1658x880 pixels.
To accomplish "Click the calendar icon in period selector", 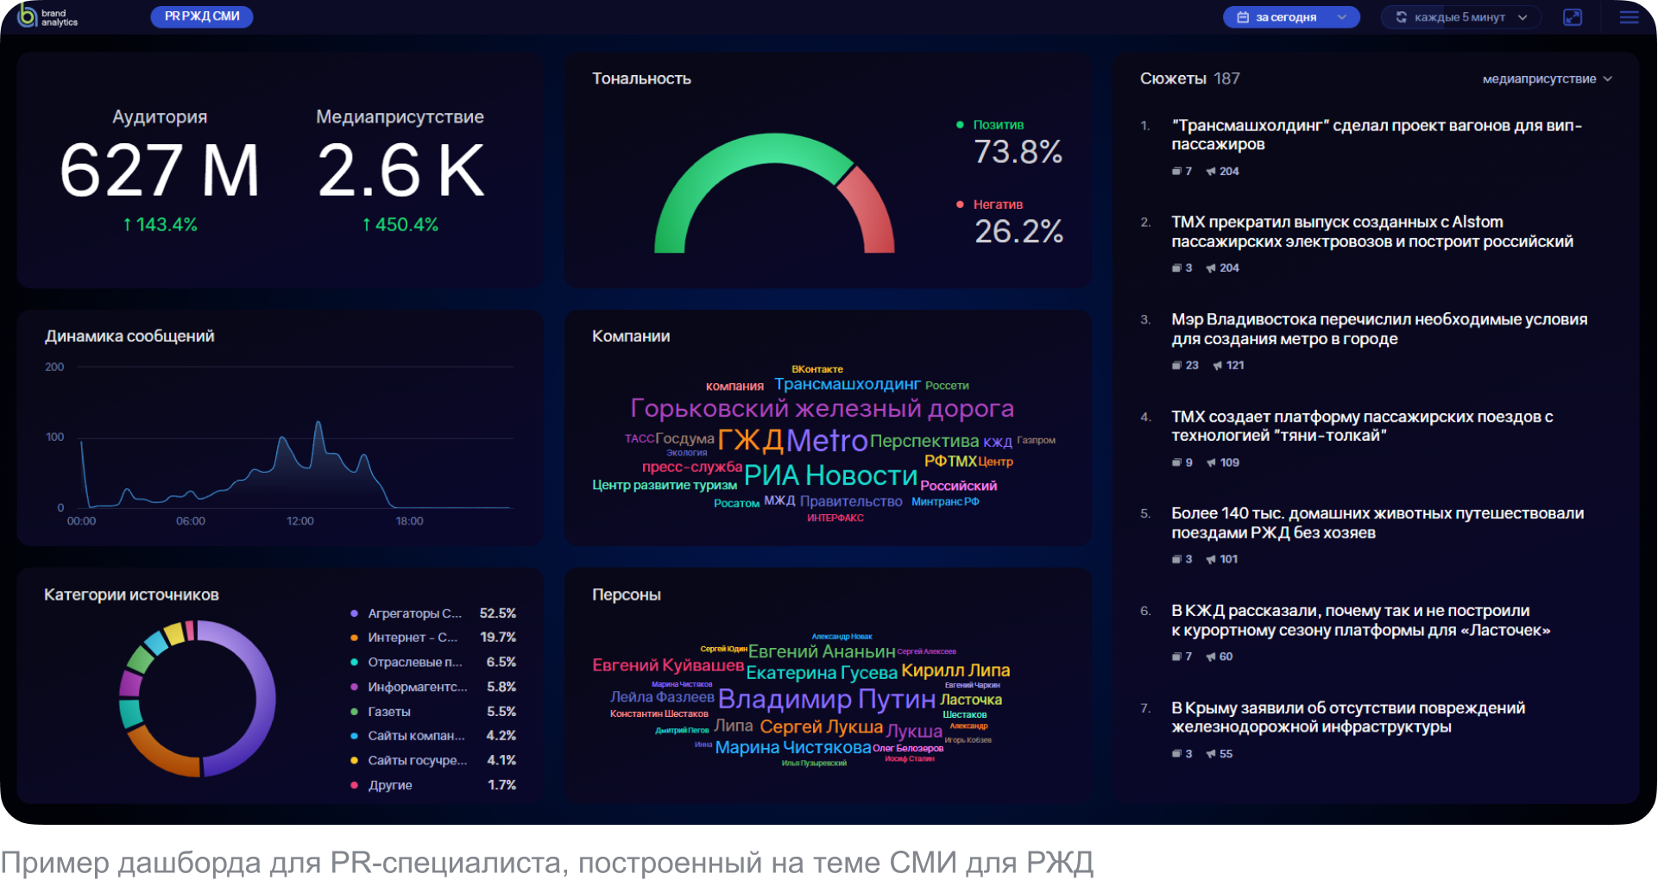I will [x=1242, y=17].
